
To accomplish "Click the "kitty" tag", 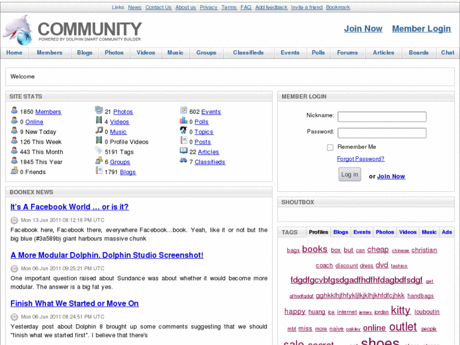I will 401,310.
